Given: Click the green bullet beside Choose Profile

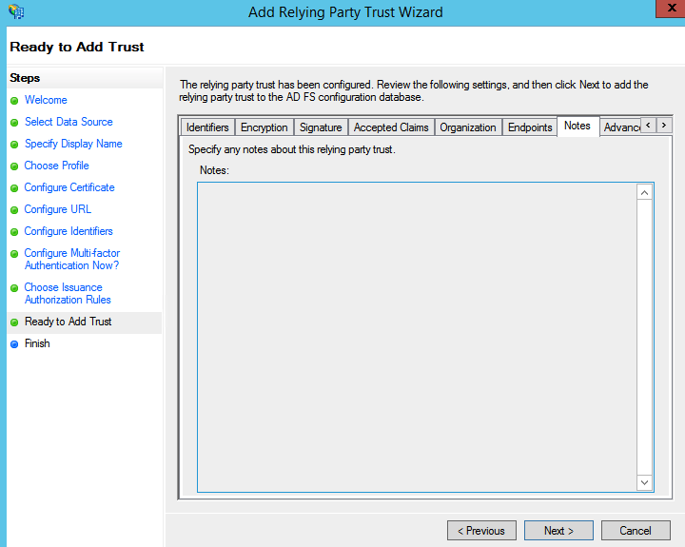Looking at the screenshot, I should point(14,166).
